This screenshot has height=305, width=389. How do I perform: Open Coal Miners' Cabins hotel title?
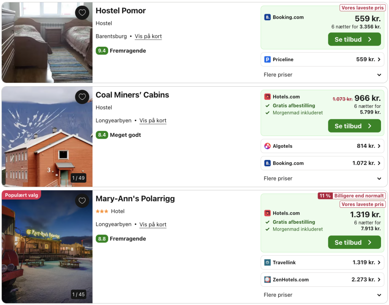pyautogui.click(x=132, y=95)
